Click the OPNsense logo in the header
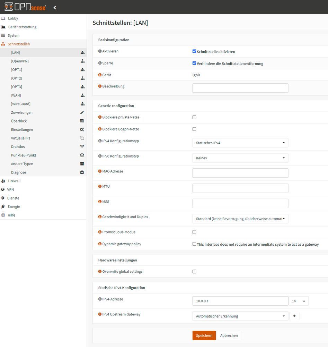The image size is (328, 347). tap(25, 7)
